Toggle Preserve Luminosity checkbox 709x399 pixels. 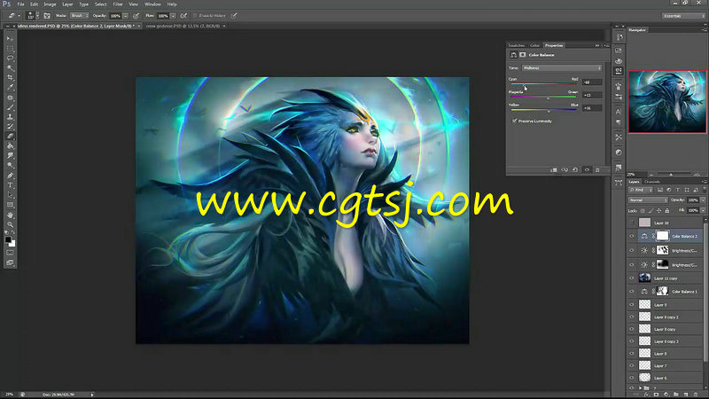515,121
